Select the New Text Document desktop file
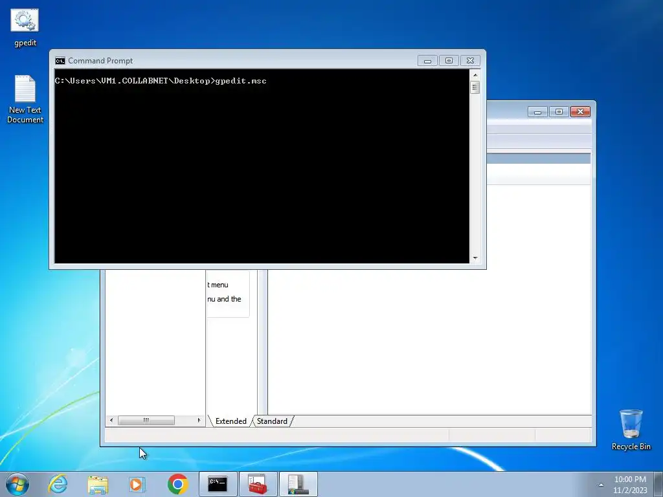Screen dimensions: 663x497 coord(25,99)
